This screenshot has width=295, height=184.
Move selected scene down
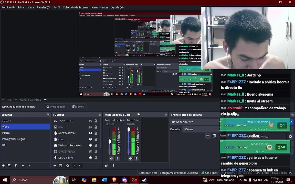click(29, 166)
